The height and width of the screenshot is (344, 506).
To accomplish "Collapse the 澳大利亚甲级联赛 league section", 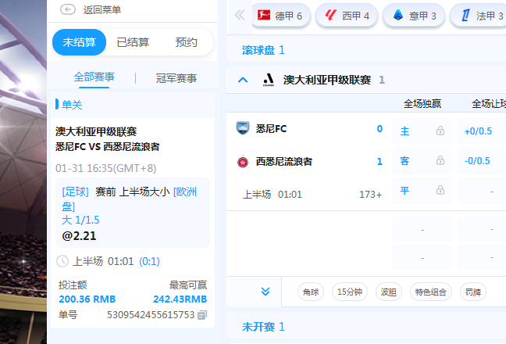I will coord(243,79).
